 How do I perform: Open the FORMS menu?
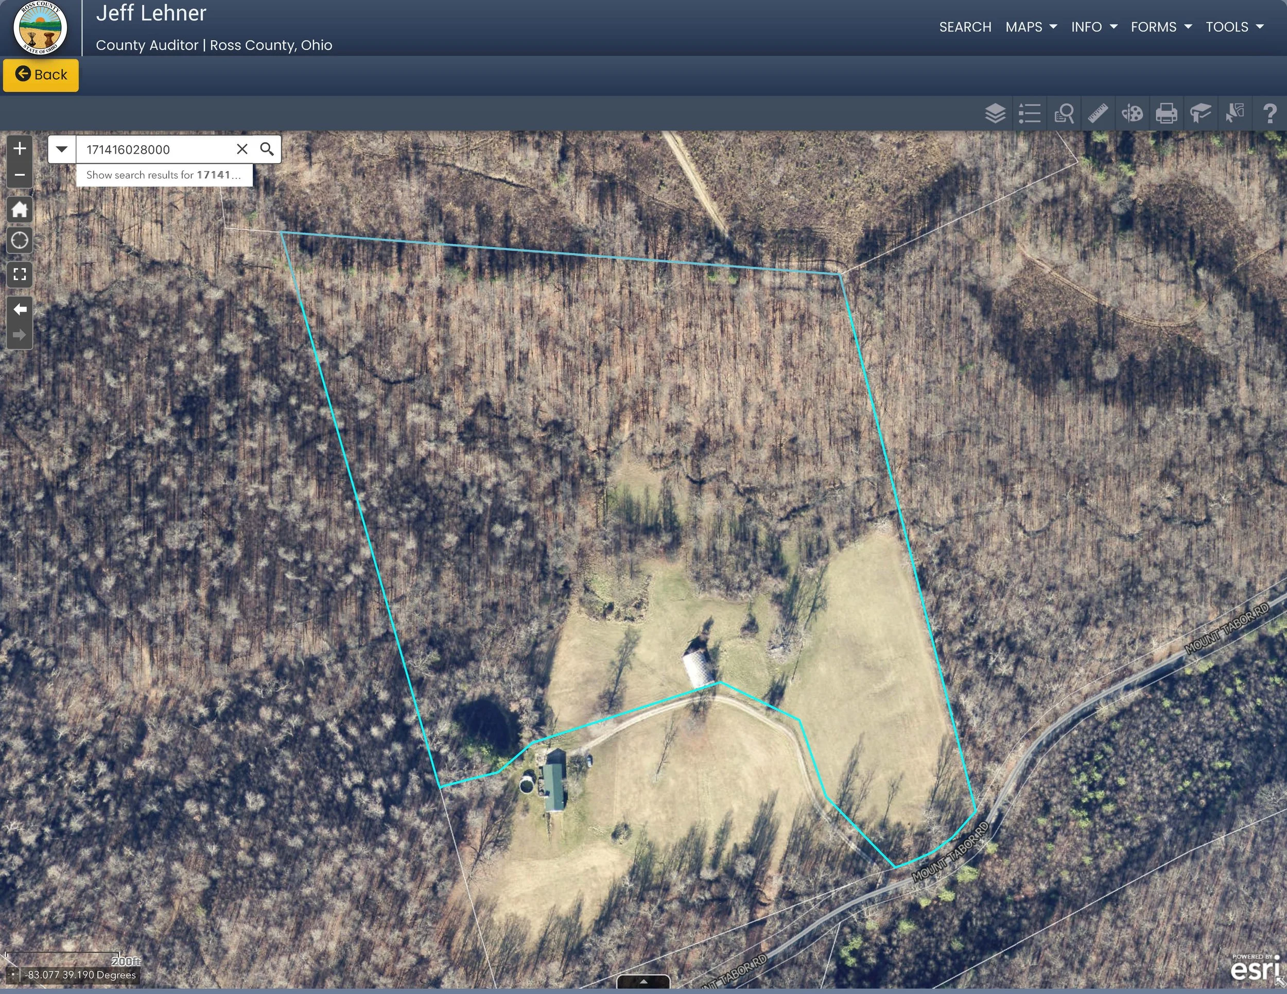(x=1160, y=27)
